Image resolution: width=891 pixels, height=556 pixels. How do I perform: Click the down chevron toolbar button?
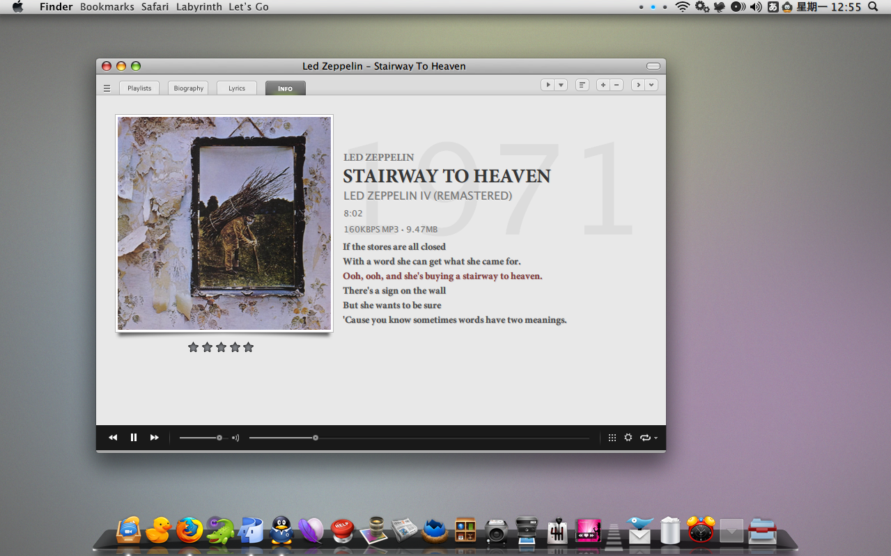(x=651, y=85)
